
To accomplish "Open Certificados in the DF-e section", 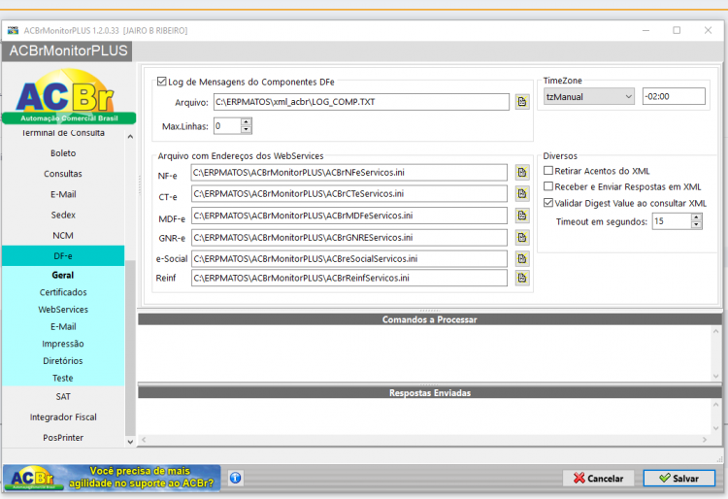I will [63, 292].
